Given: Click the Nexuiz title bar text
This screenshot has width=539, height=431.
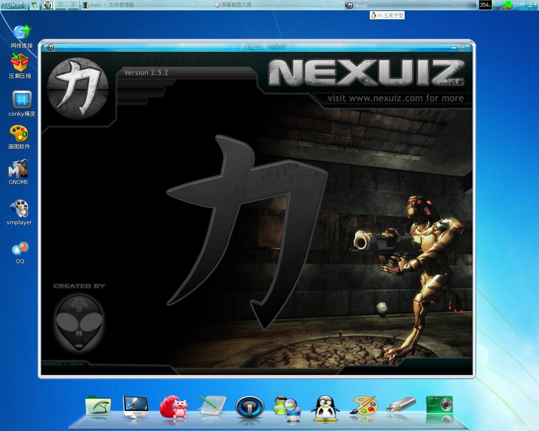Looking at the screenshot, I should [253, 47].
